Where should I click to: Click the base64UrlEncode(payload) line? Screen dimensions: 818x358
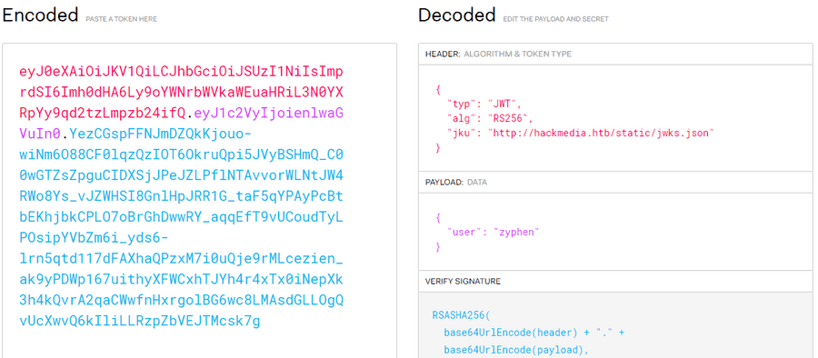[516, 350]
